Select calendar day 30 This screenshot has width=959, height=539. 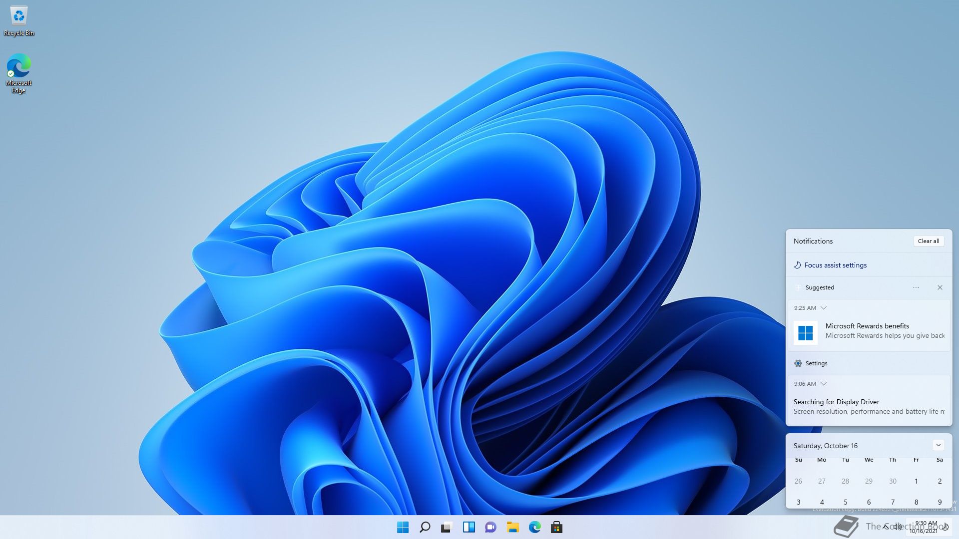893,481
